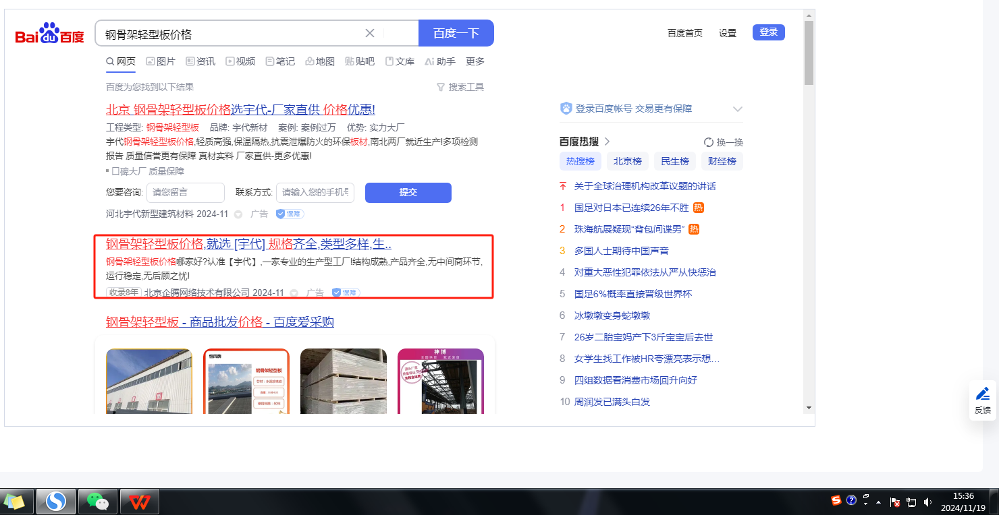Click the volume icon in system tray
999x515 pixels.
point(927,502)
